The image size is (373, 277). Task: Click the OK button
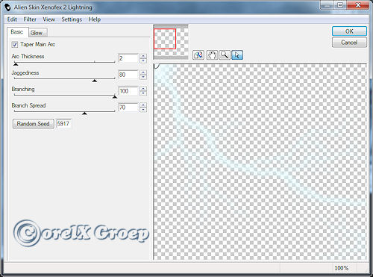[x=349, y=31]
